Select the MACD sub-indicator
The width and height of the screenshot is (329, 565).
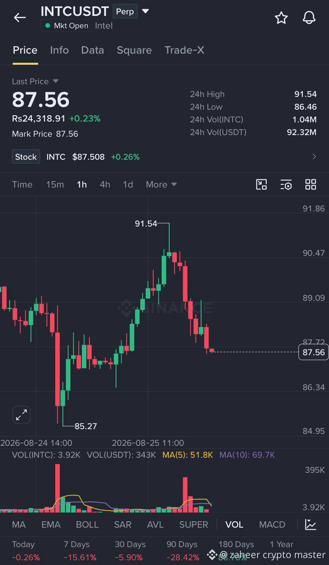272,524
